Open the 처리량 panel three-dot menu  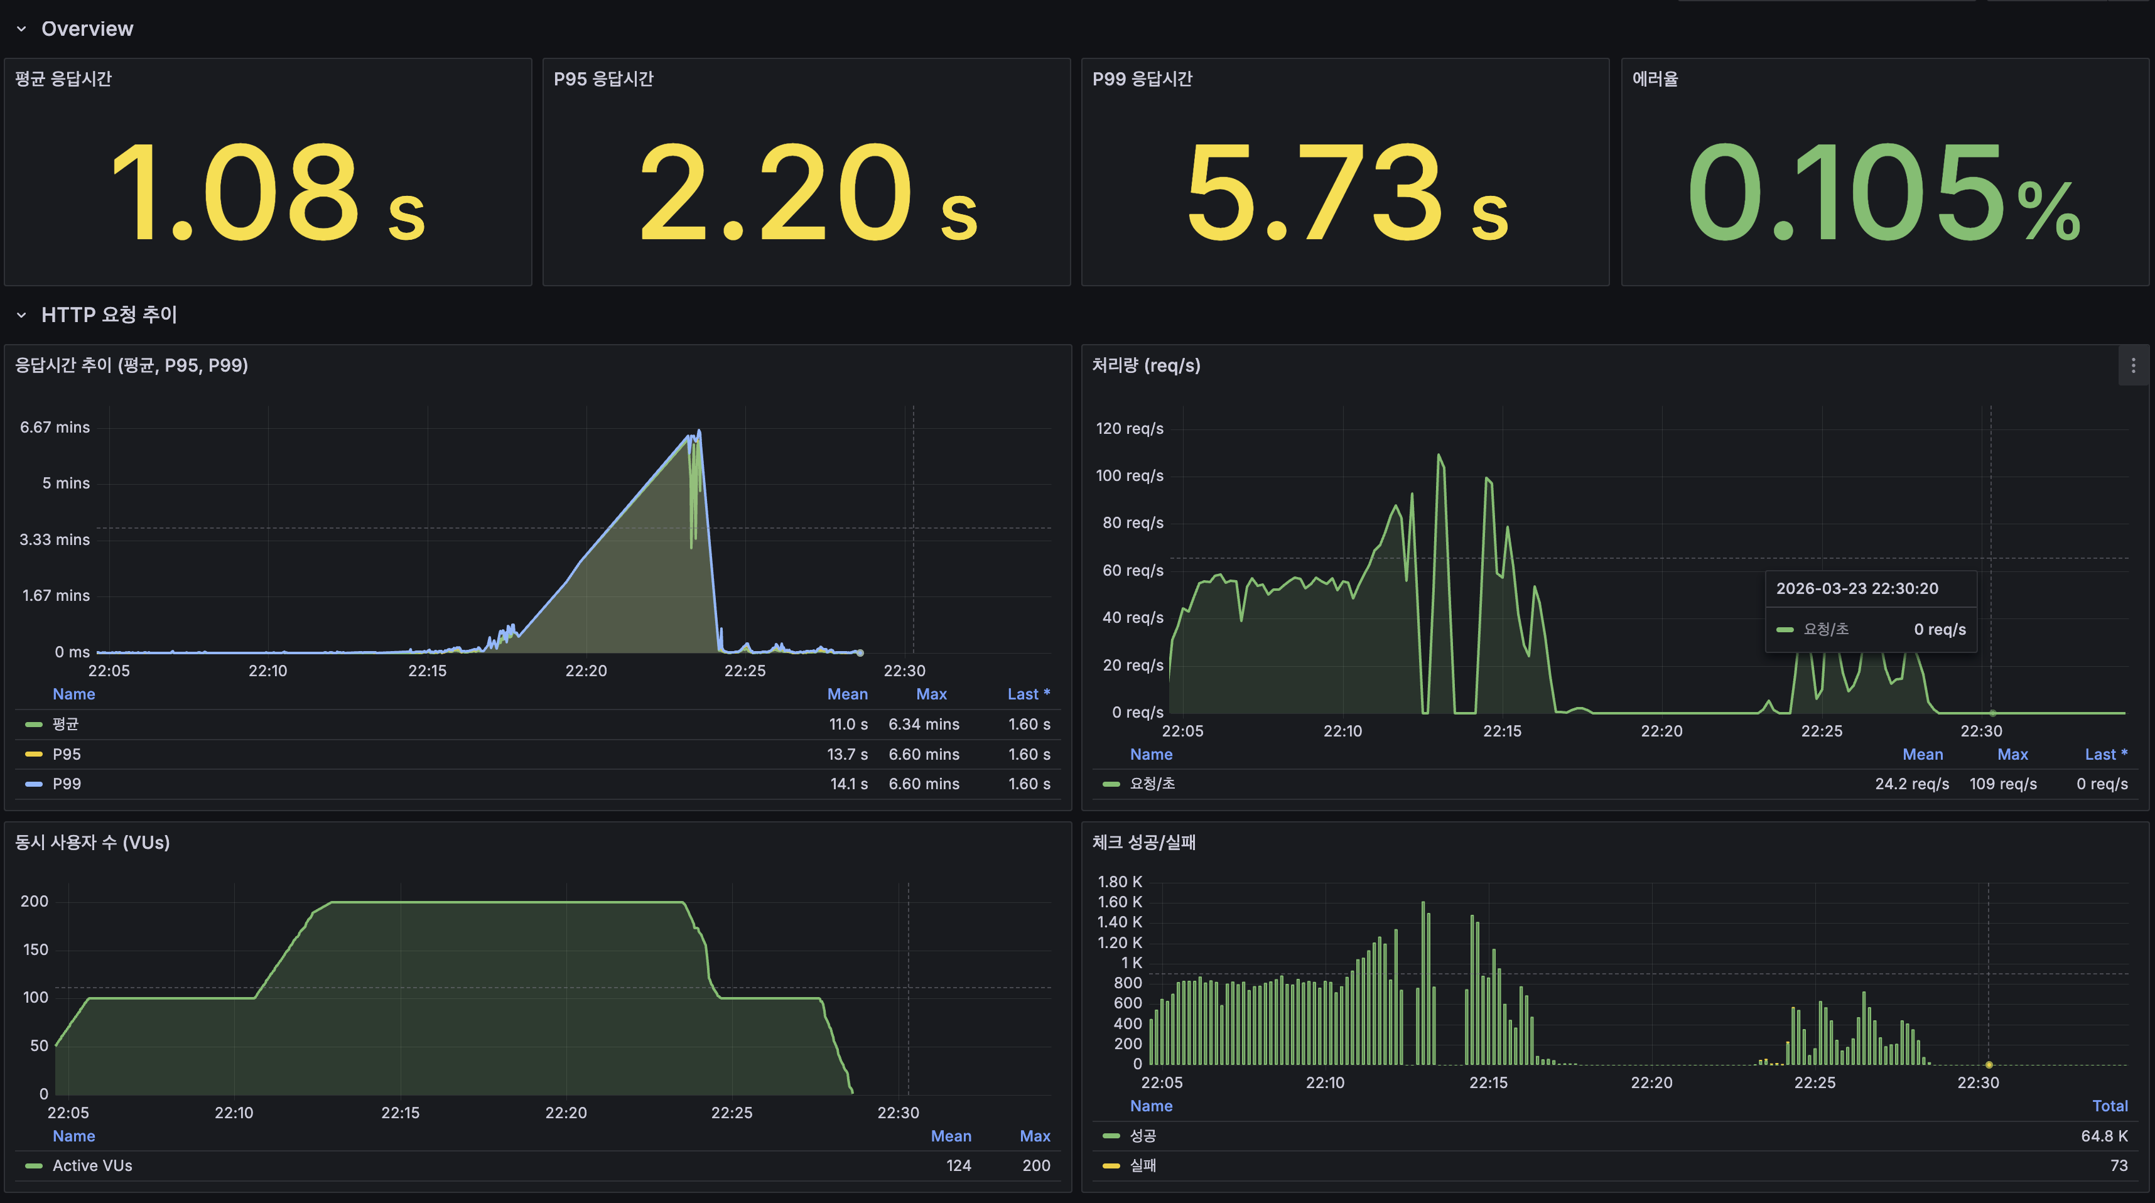coord(2132,365)
